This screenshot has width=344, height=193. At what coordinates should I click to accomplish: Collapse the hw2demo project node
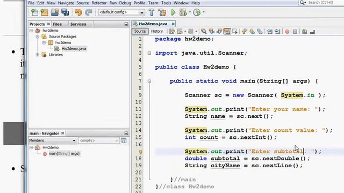pyautogui.click(x=31, y=31)
